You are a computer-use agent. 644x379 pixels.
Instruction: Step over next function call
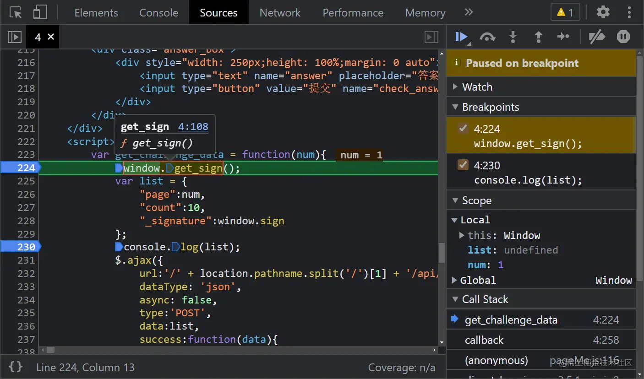pos(487,37)
